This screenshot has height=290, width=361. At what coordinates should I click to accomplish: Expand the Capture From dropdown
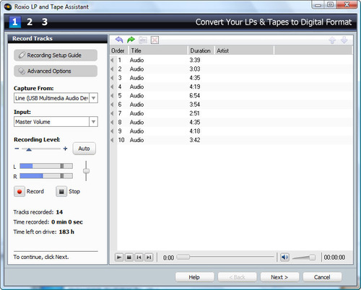pos(93,98)
